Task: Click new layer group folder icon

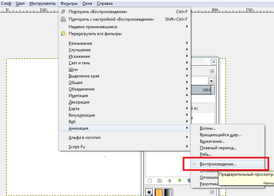Action: pos(160,181)
